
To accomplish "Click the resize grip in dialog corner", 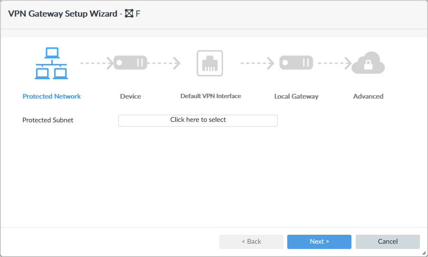I will (x=423, y=253).
